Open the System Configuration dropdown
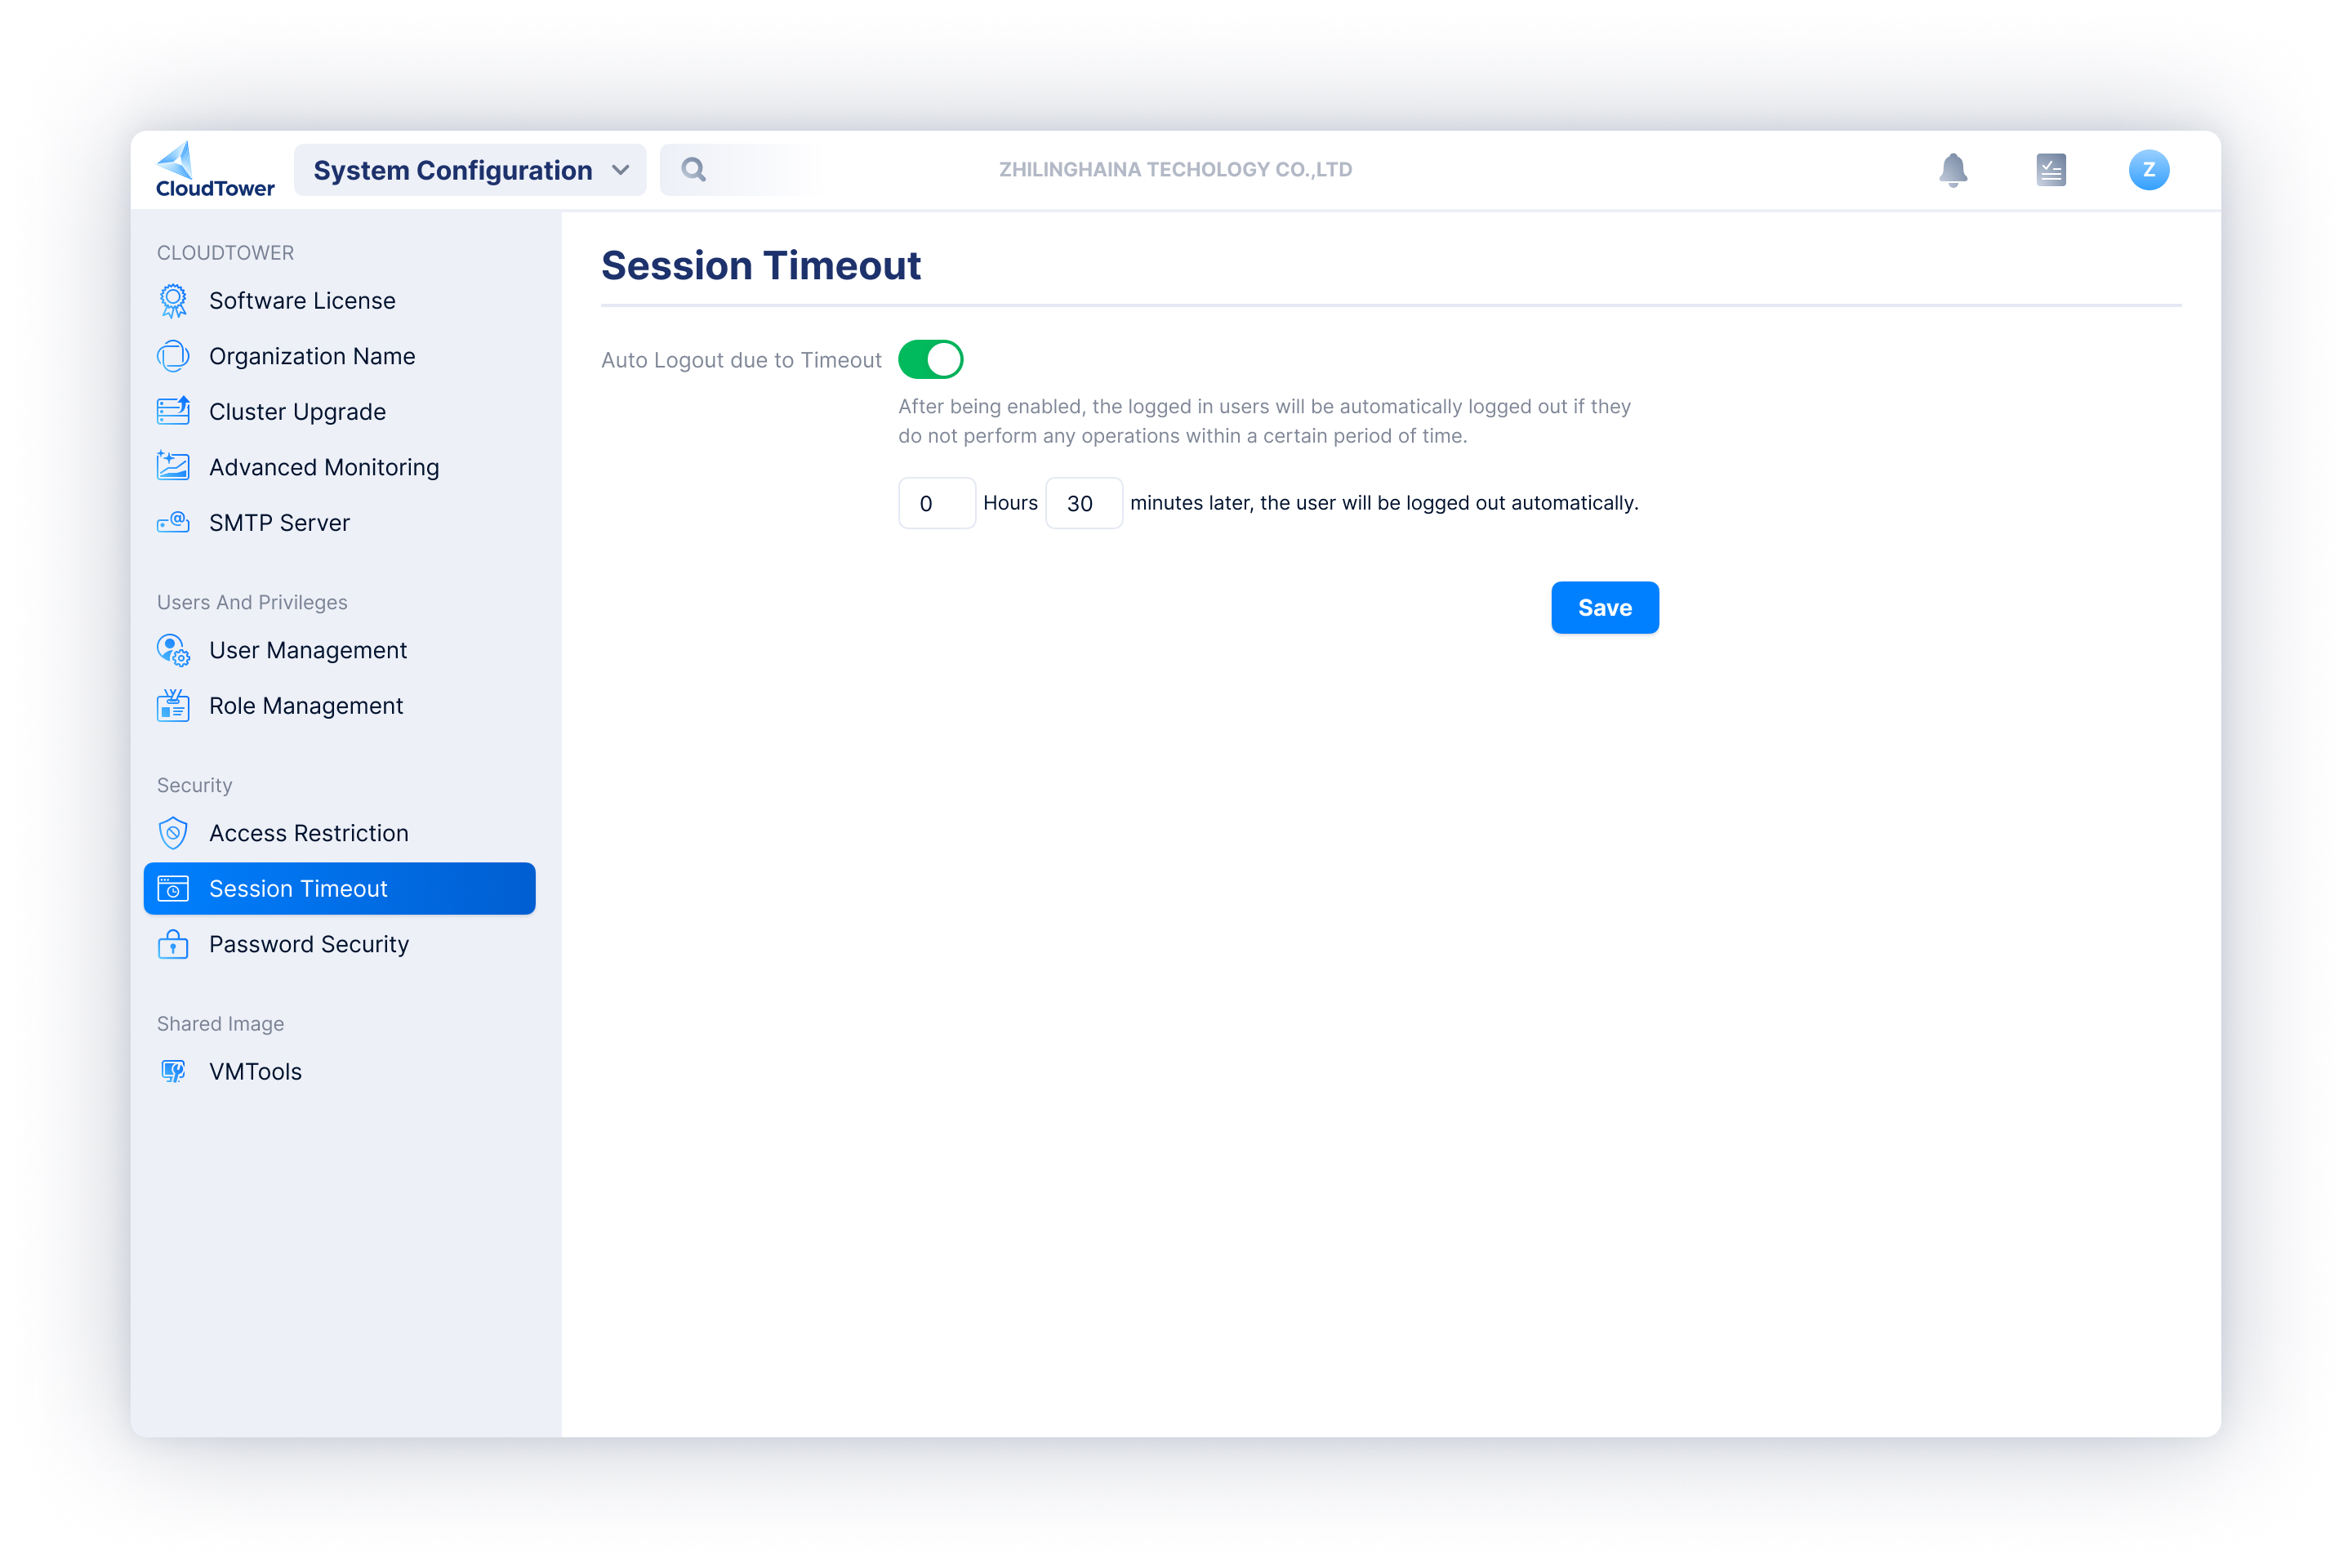The image size is (2352, 1568). pyautogui.click(x=470, y=170)
